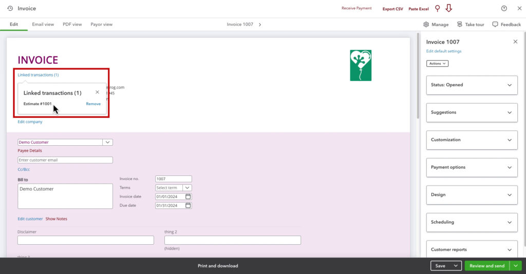Close the Linked transactions popup
Viewport: 526px width, 274px height.
click(97, 92)
